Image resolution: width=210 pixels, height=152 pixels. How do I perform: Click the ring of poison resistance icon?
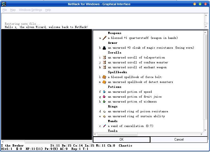104,111
